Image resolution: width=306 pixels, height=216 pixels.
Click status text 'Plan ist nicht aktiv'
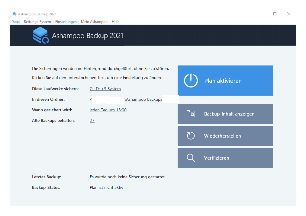107,187
